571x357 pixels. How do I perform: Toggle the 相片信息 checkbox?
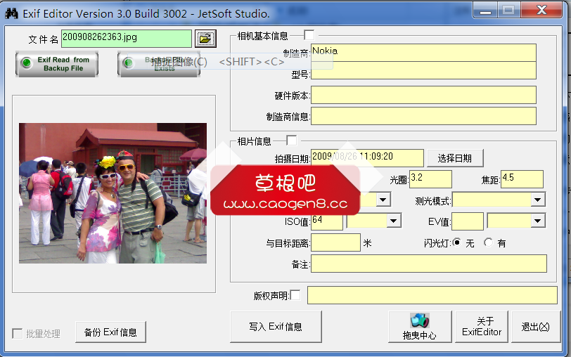[x=291, y=141]
